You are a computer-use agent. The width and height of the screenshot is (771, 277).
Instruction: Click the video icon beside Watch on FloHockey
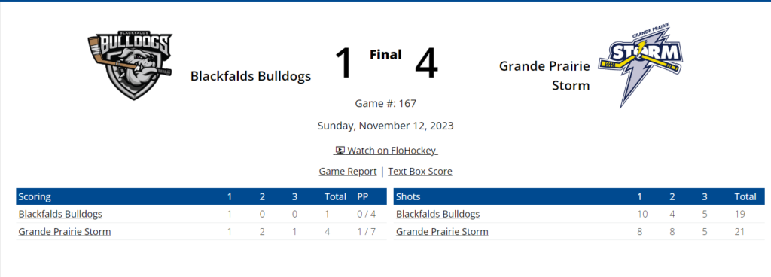pyautogui.click(x=340, y=151)
